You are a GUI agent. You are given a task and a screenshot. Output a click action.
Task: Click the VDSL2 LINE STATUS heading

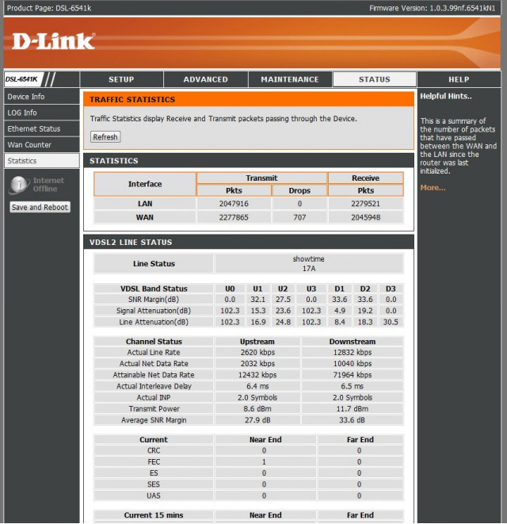tap(131, 243)
